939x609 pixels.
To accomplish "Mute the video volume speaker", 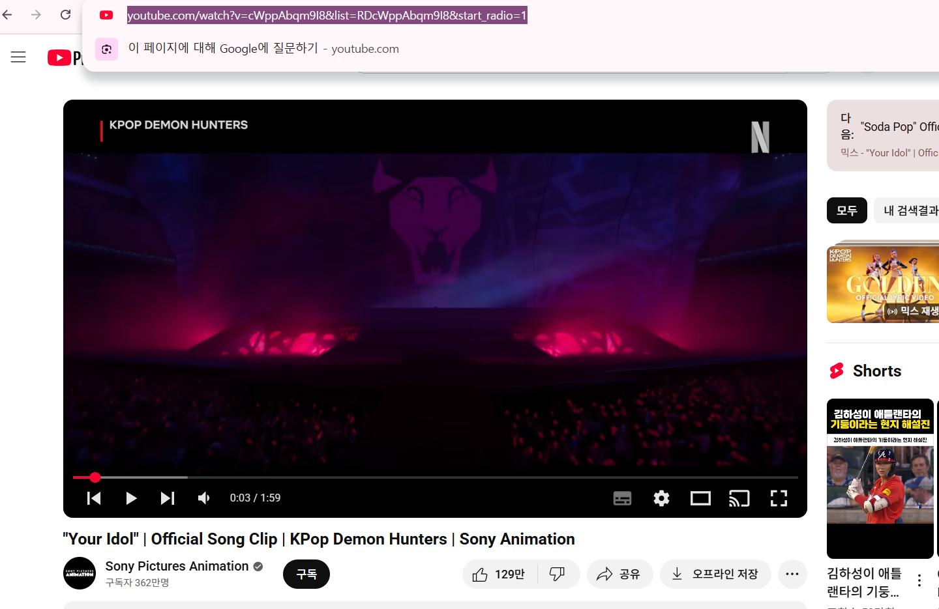I will pyautogui.click(x=204, y=498).
